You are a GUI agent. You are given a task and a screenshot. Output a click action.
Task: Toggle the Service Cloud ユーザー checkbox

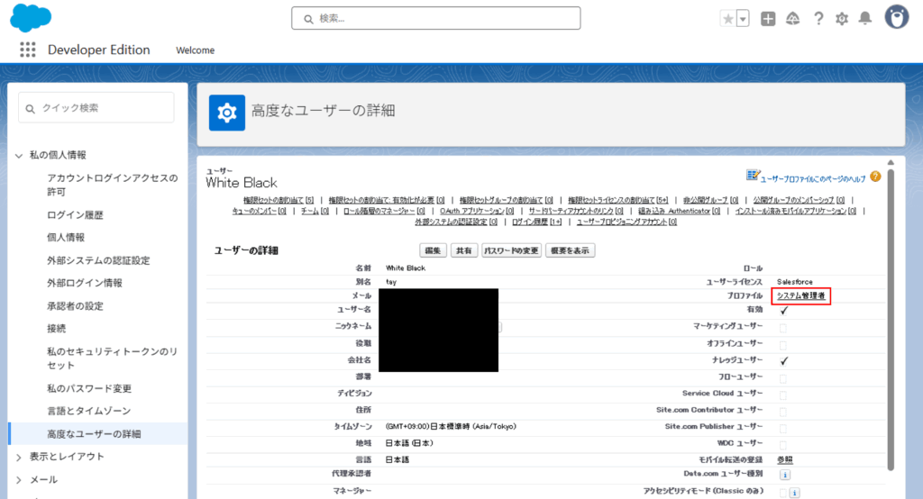[784, 395]
